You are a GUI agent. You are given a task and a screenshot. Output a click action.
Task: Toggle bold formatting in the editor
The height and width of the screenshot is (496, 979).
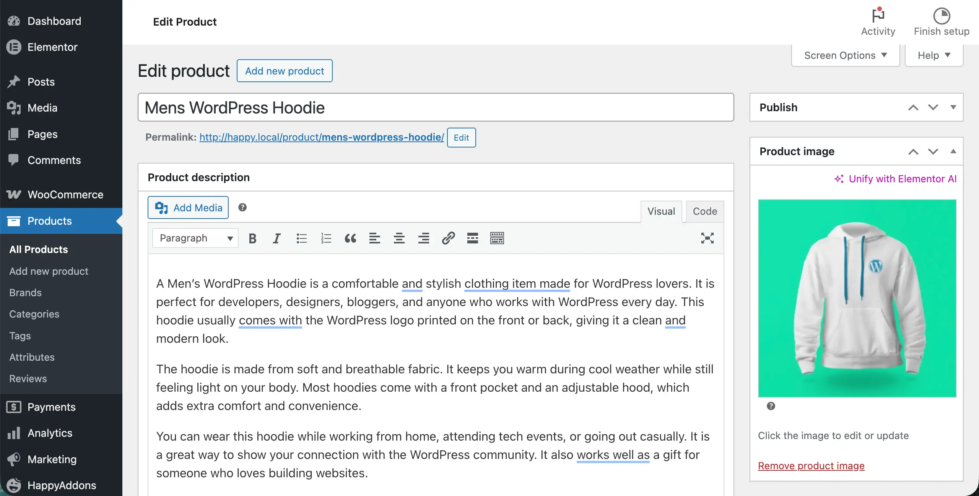tap(252, 238)
